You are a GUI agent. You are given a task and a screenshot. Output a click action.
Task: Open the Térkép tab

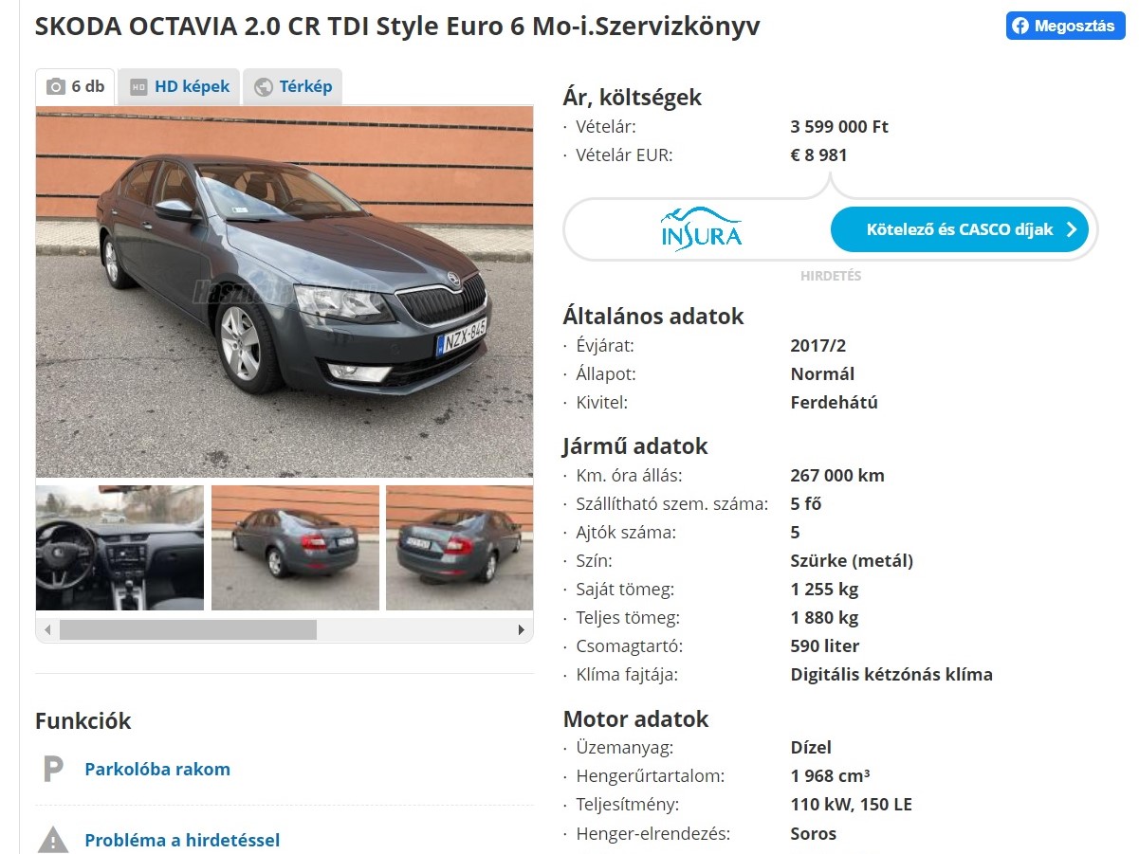293,86
